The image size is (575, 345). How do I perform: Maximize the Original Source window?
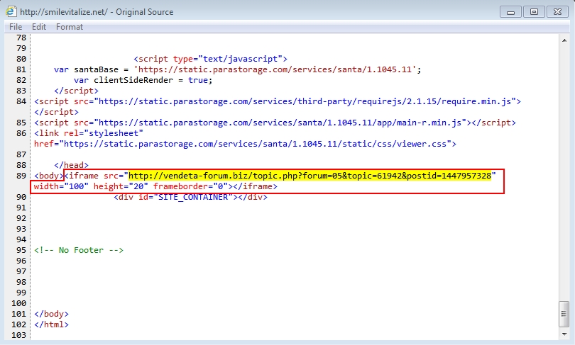(534, 12)
